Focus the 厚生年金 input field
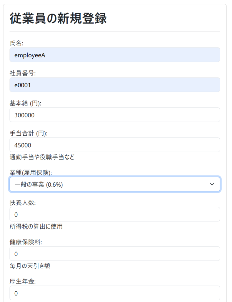This screenshot has height=302, width=232. coord(115,293)
